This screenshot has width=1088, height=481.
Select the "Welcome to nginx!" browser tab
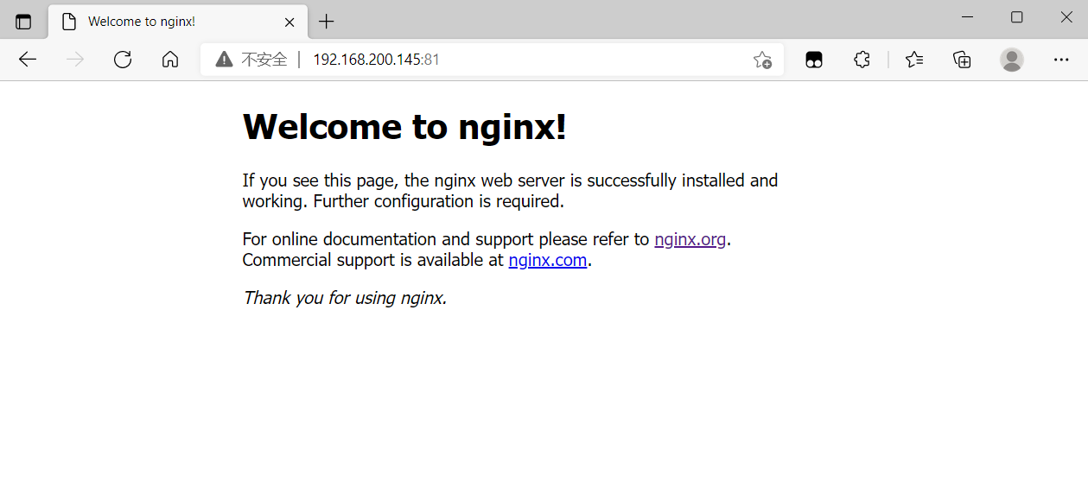(176, 22)
